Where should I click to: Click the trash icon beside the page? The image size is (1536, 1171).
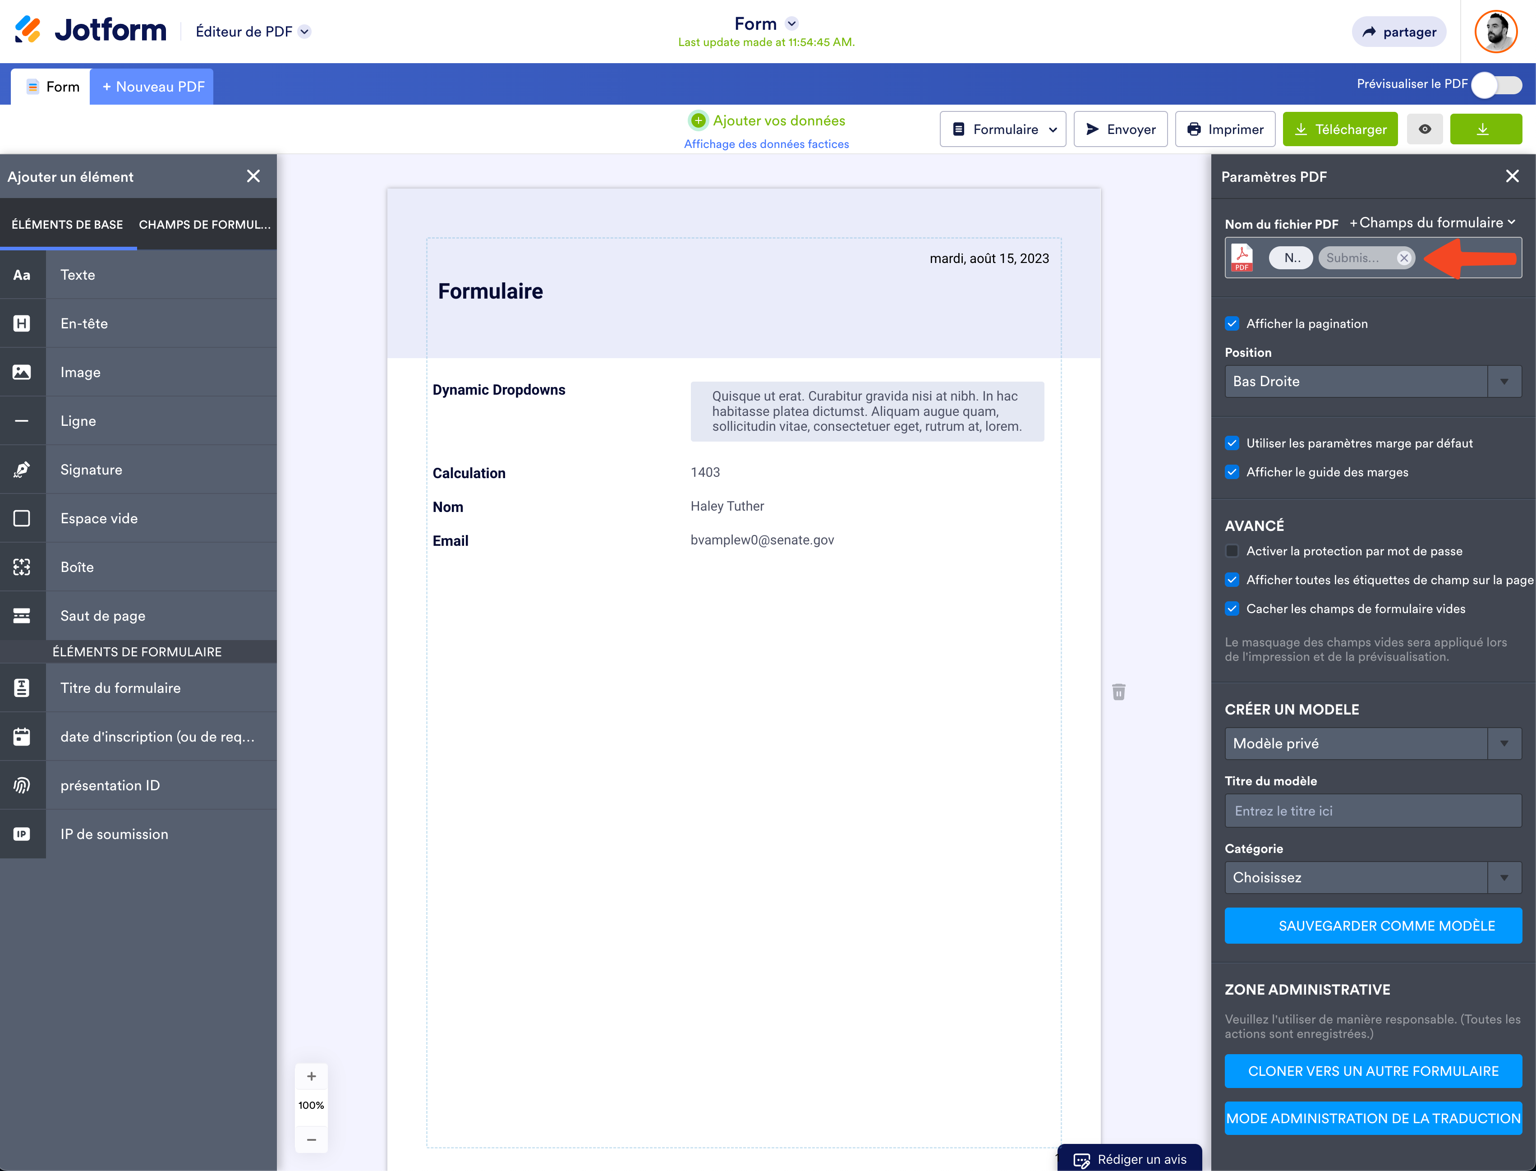[1118, 692]
